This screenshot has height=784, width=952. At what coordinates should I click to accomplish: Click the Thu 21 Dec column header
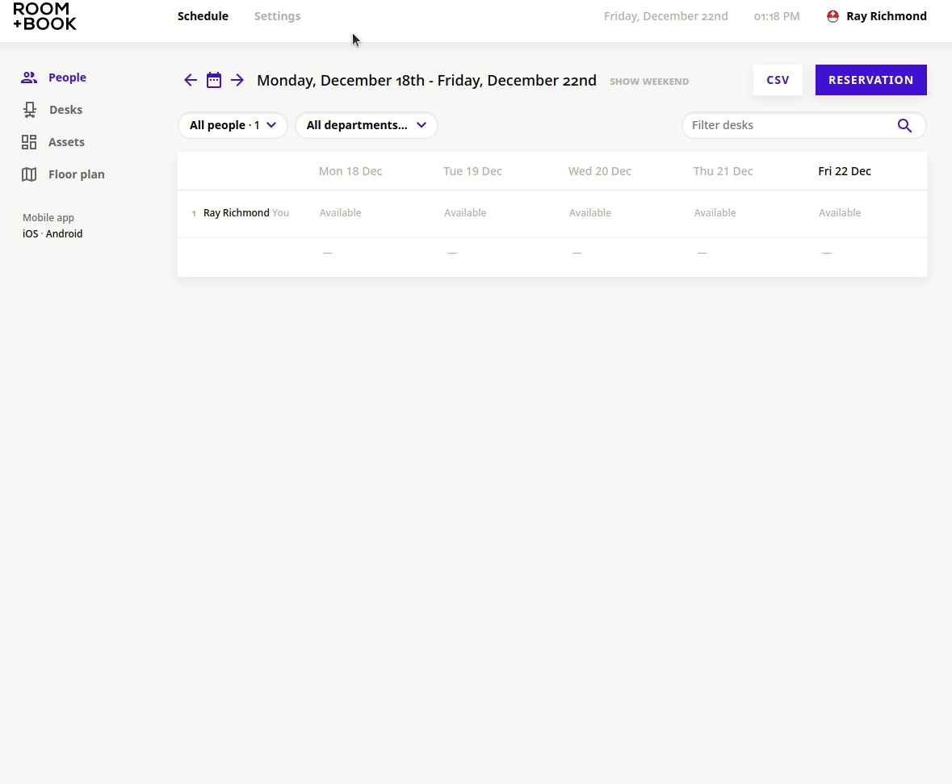pyautogui.click(x=723, y=171)
